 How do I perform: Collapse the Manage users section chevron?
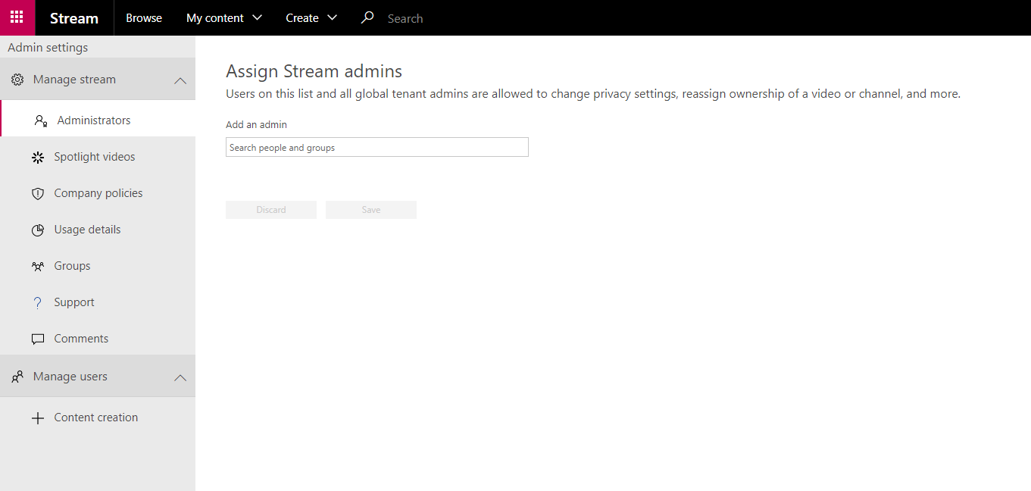tap(180, 377)
